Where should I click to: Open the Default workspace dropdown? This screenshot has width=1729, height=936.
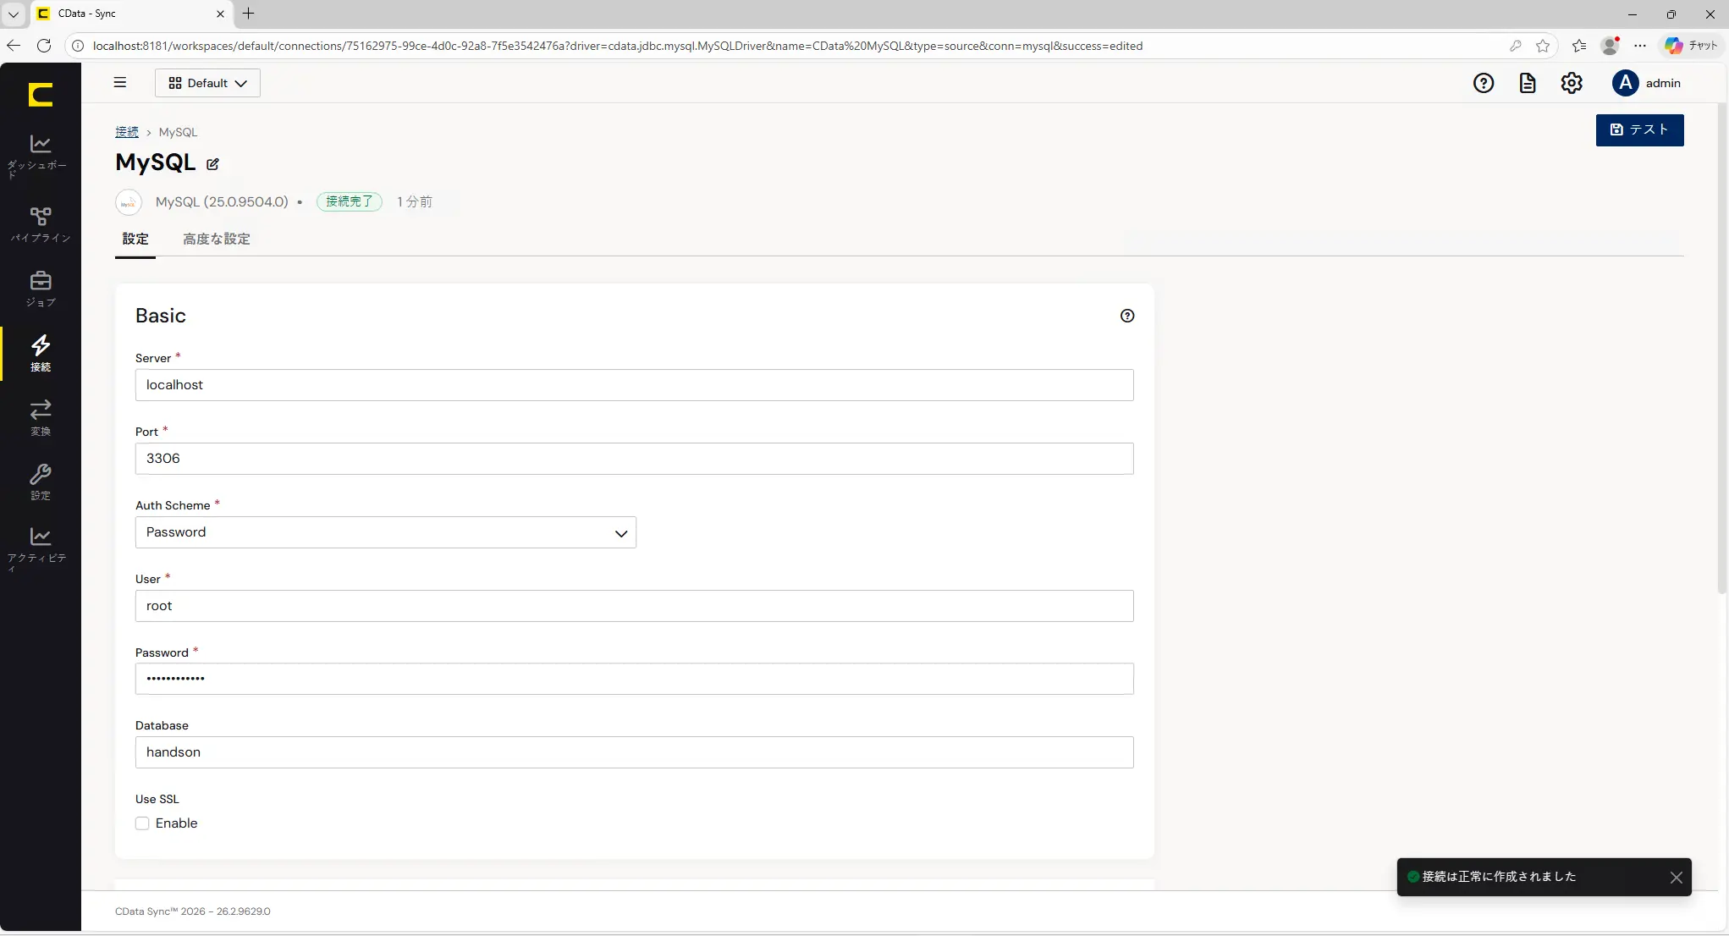pos(207,83)
